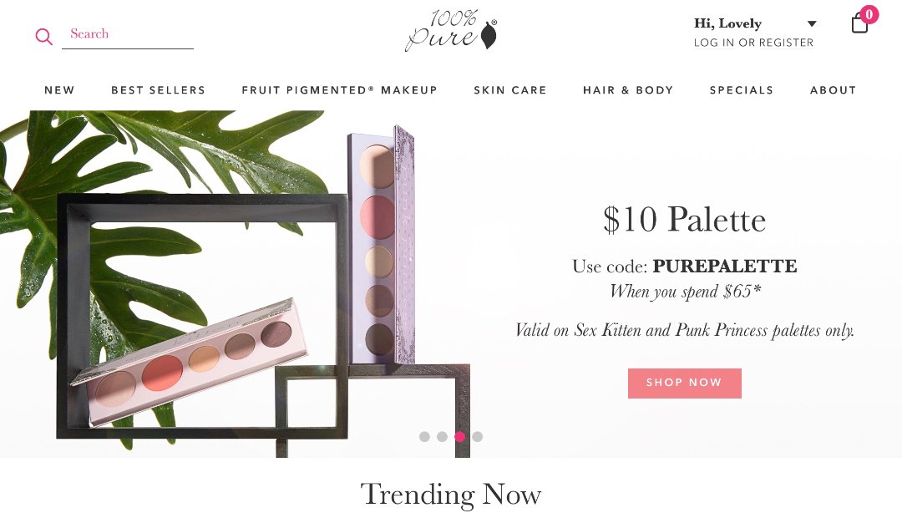
Task: Select the fourth carousel slide dot
Action: pyautogui.click(x=478, y=437)
